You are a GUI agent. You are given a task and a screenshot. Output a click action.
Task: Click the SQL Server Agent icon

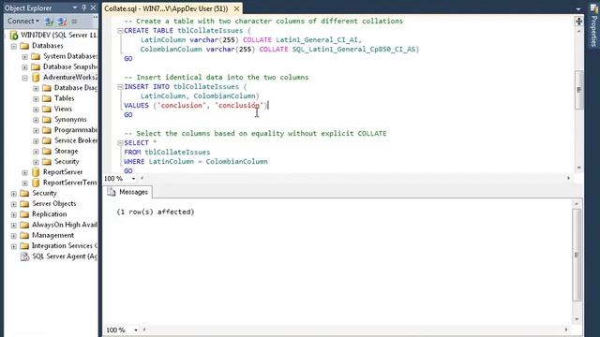25,256
